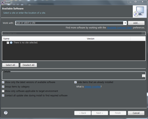Minimize the Install window
This screenshot has width=148, height=119.
pos(131,2)
